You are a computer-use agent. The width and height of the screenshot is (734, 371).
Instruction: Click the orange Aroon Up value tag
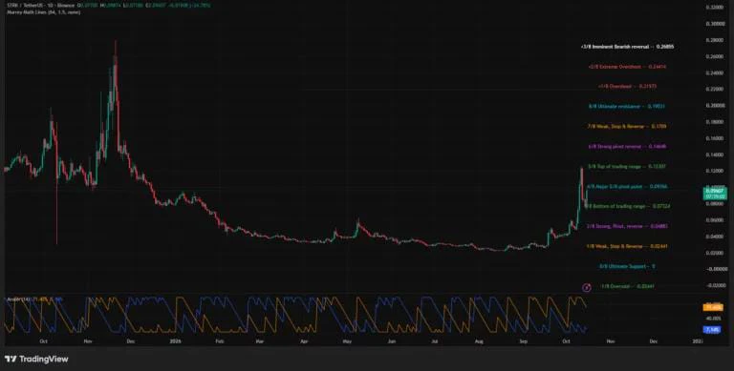(713, 307)
